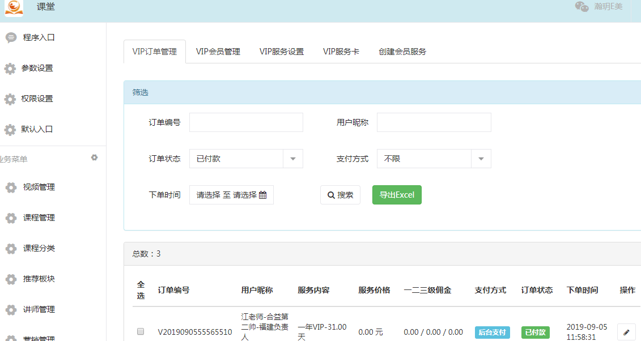
Task: Focus the 用户昵称 text field
Action: (x=434, y=122)
